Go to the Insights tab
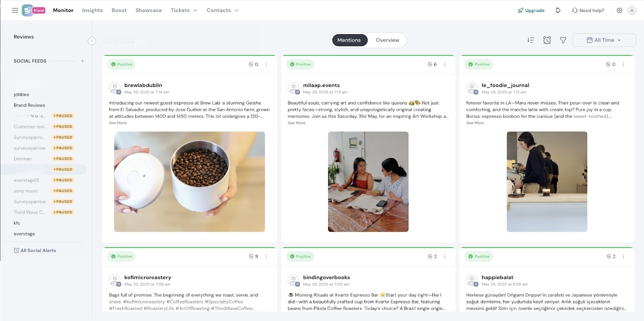This screenshot has height=321, width=644. click(x=93, y=10)
